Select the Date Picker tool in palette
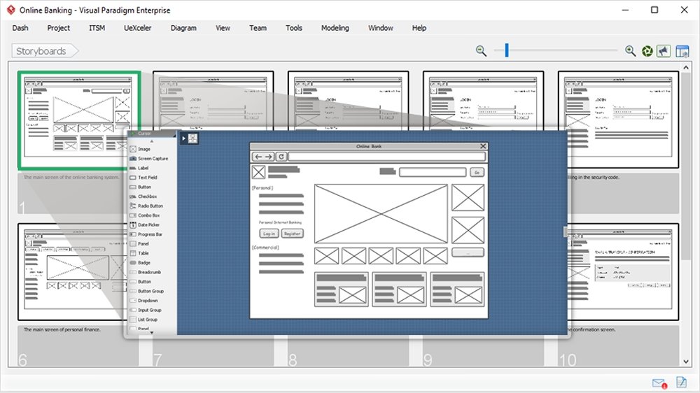 (145, 225)
